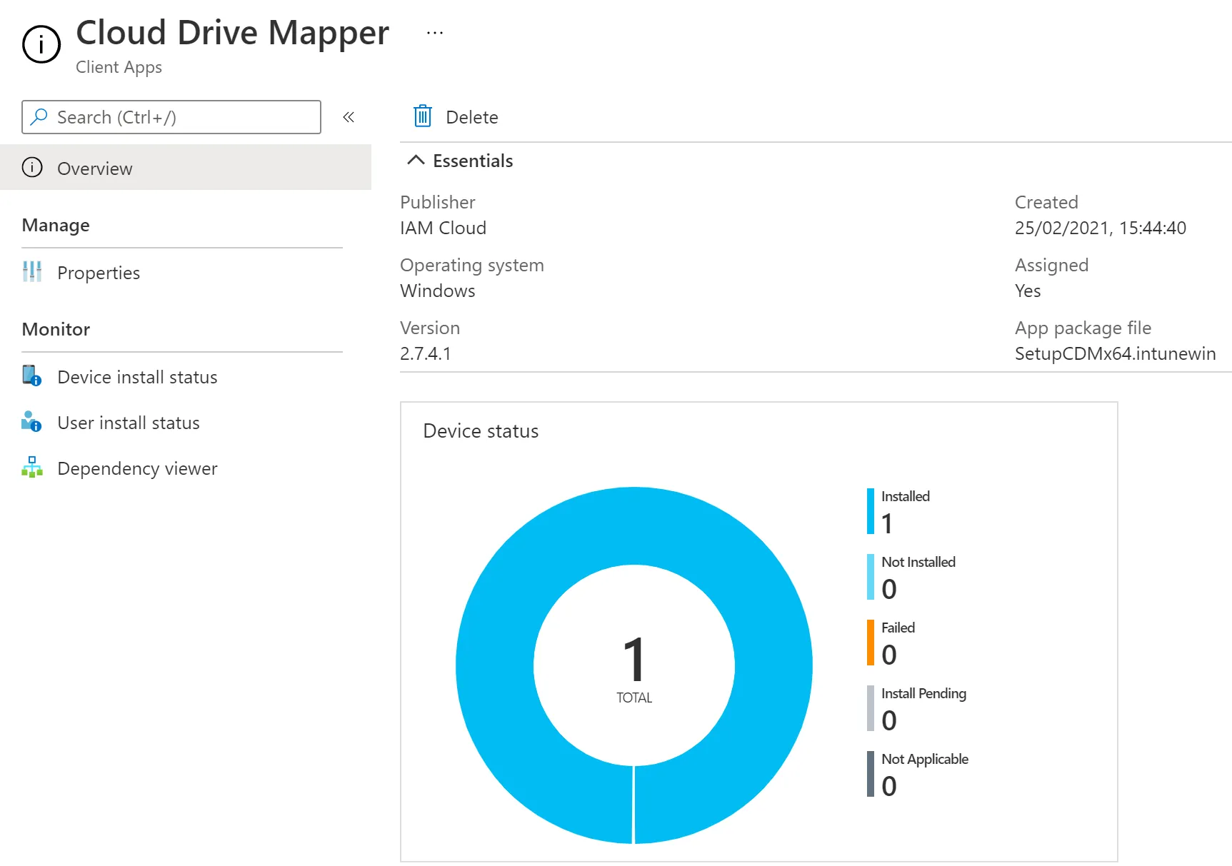Focus the Search (Ctrl+/) field
Image resolution: width=1232 pixels, height=866 pixels.
click(171, 117)
